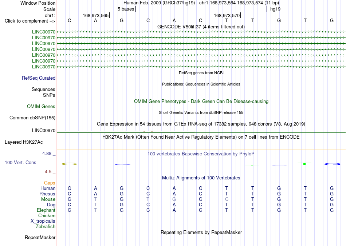Viewport: 346px width, 246px height.
Task: Click the faded G in Mouse row
Action: (174, 199)
